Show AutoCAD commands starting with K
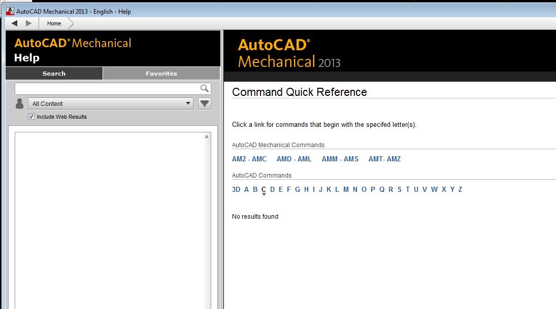Viewport: 556px width, 309px height. click(x=329, y=190)
